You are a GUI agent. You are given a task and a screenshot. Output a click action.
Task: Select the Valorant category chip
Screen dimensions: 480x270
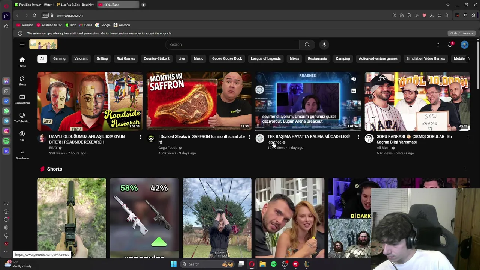81,58
